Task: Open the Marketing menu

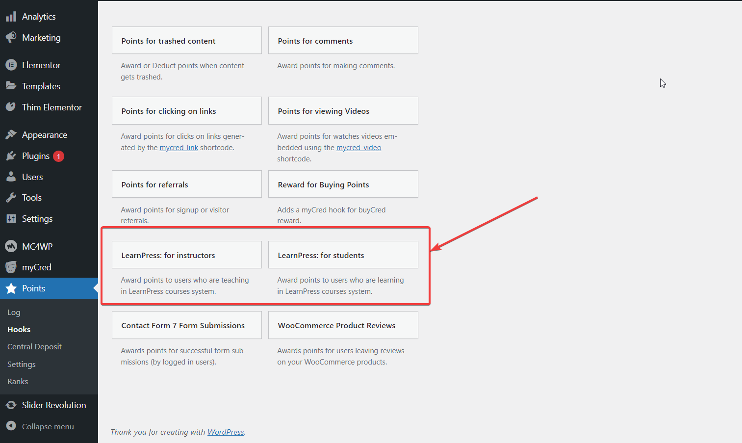Action: [x=41, y=38]
